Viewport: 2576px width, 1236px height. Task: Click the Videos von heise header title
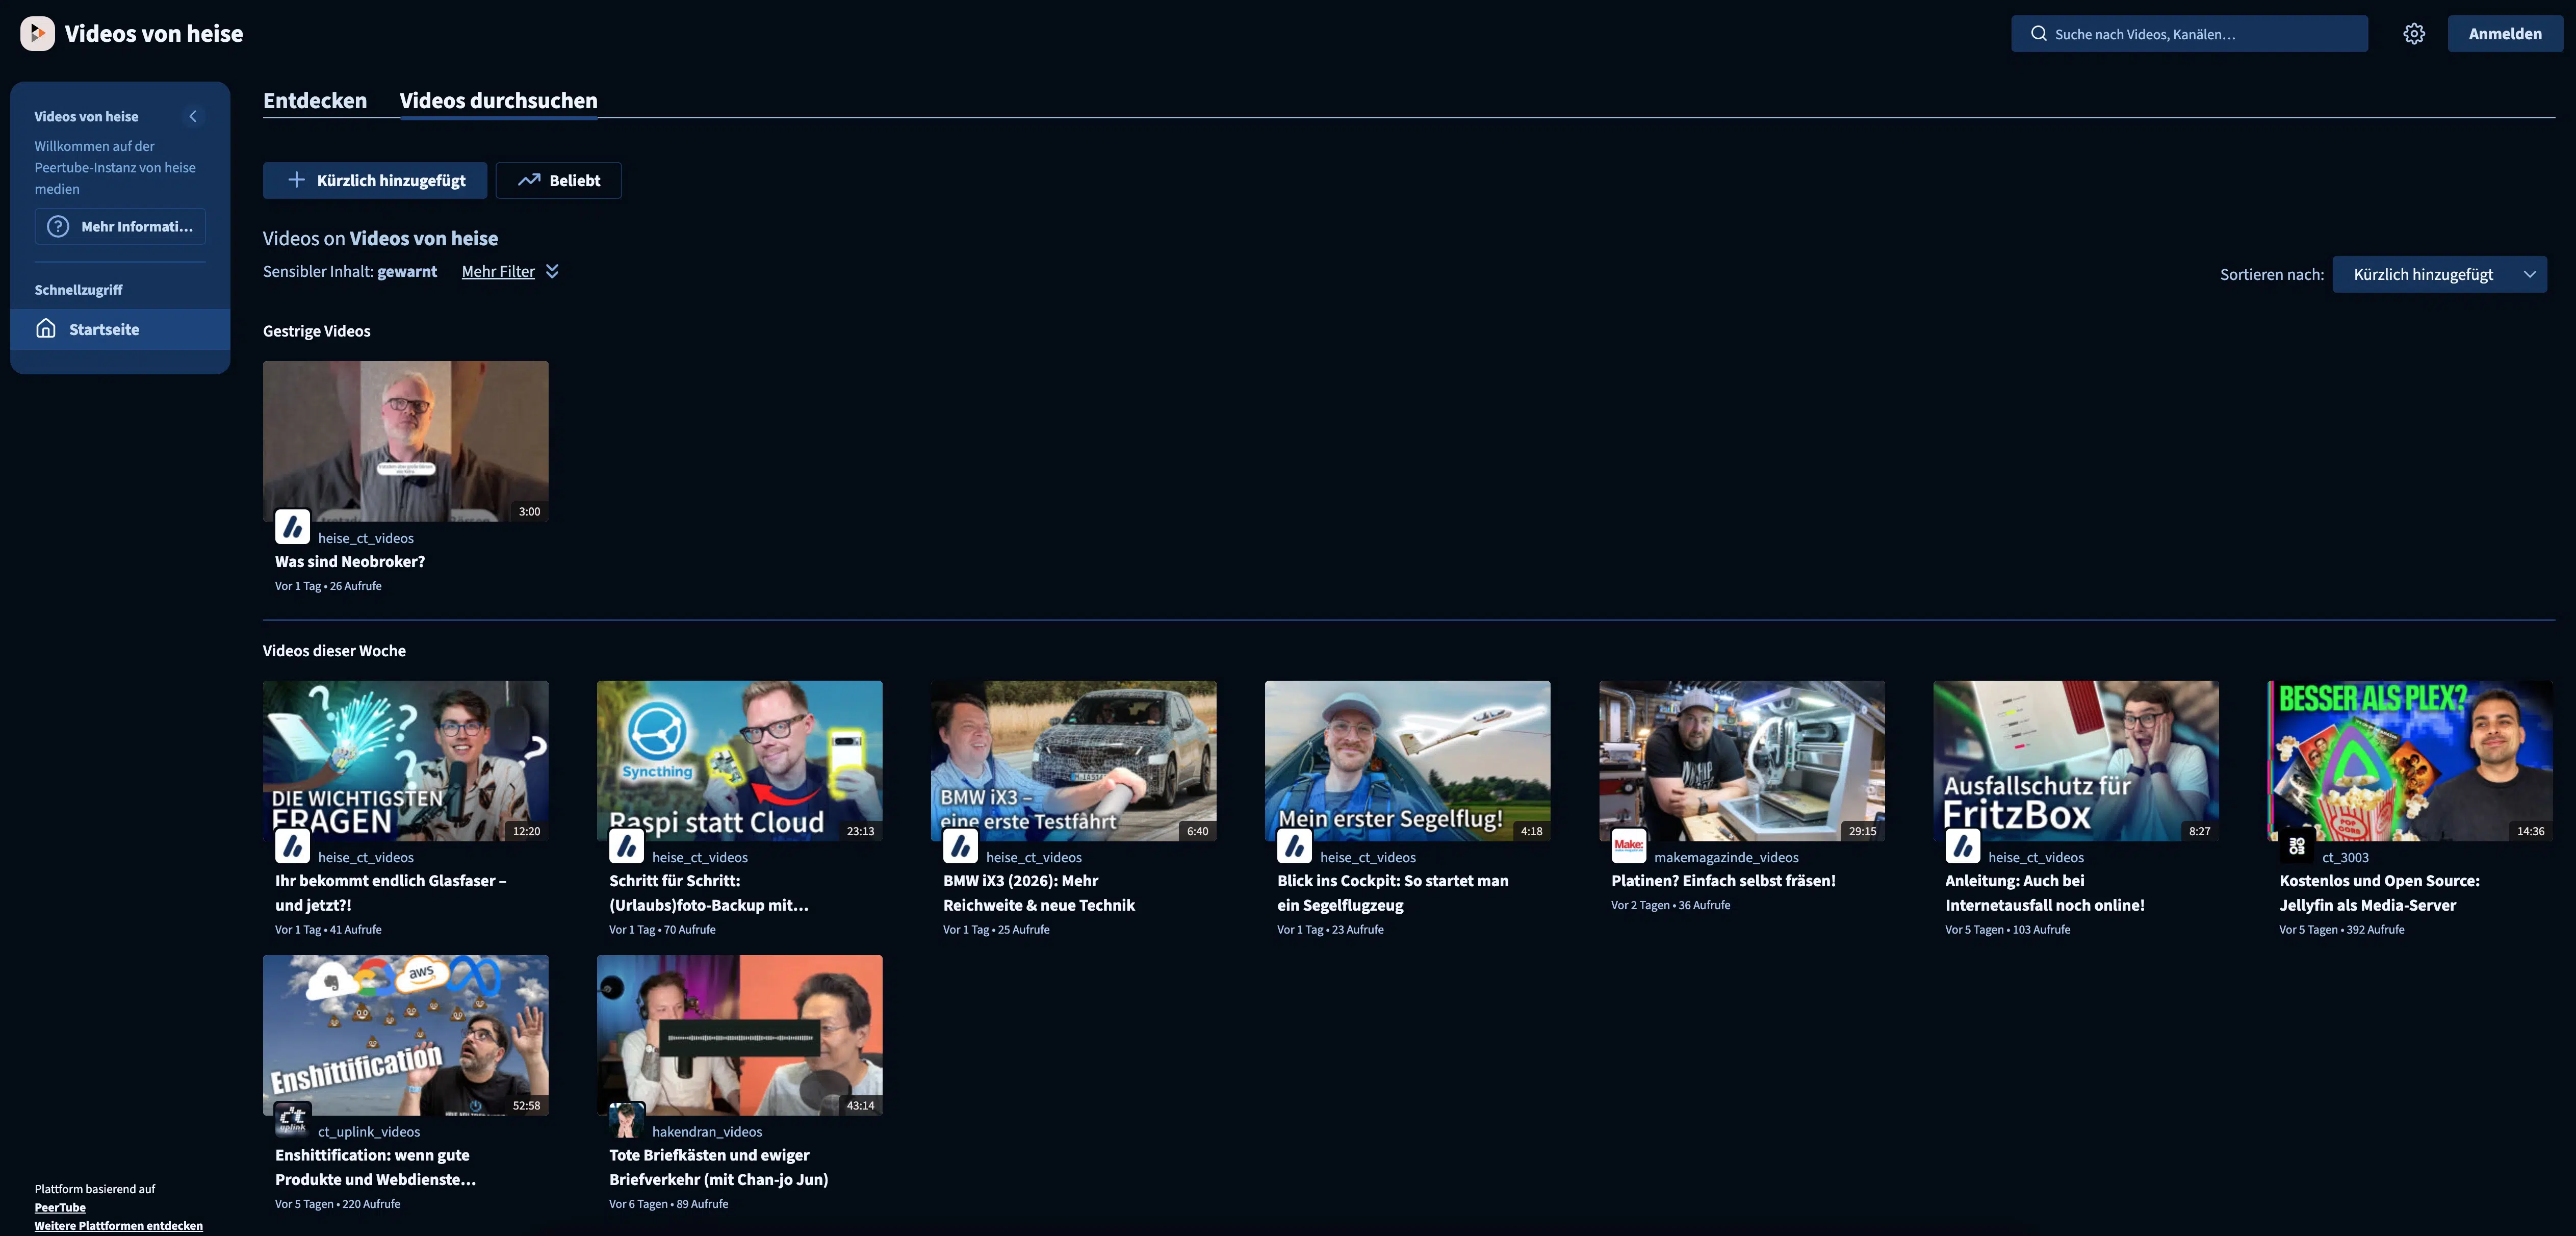pyautogui.click(x=154, y=34)
